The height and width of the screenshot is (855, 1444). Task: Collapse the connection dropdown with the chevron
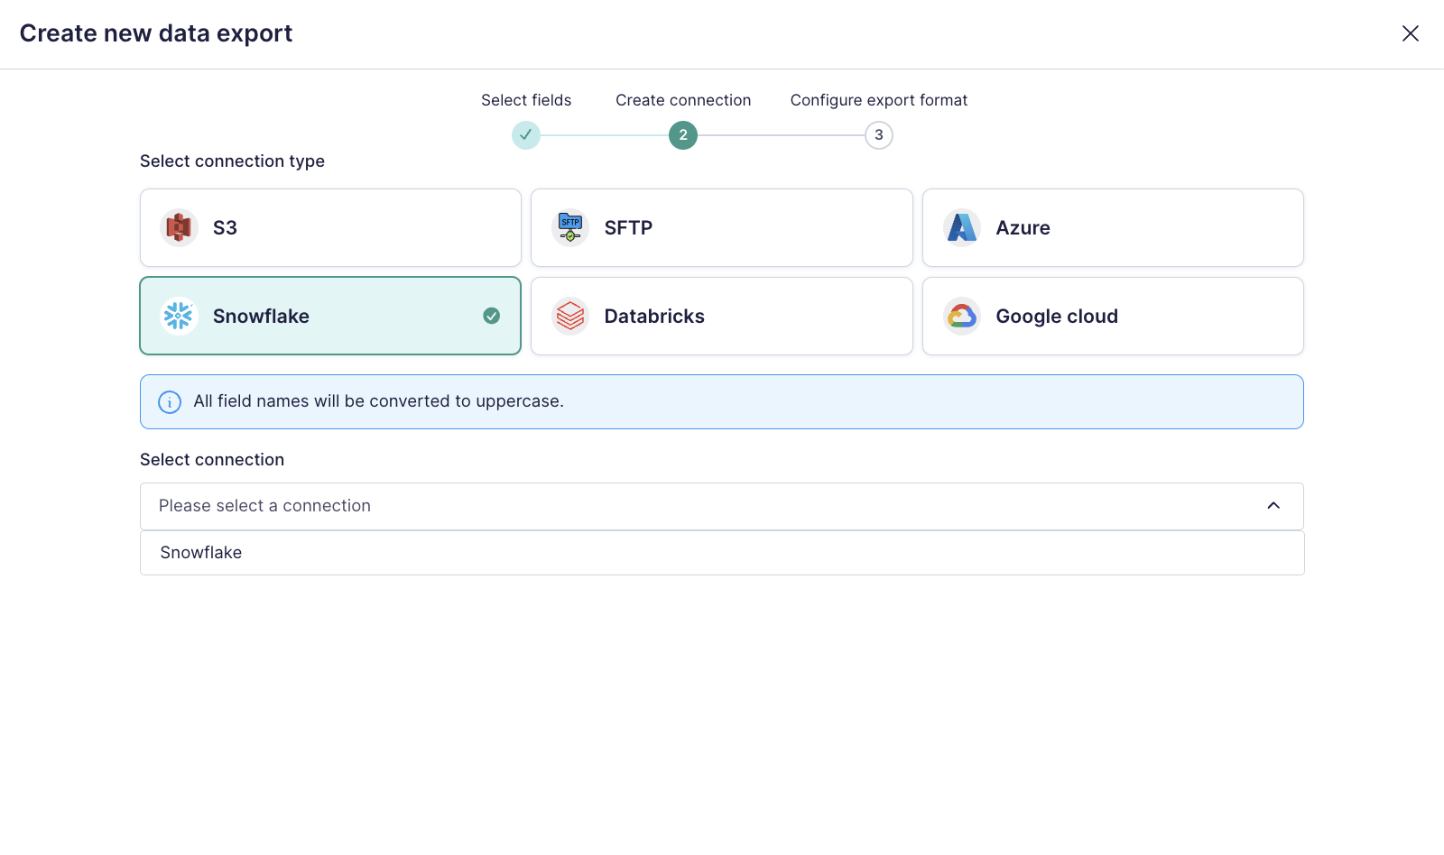coord(1273,506)
